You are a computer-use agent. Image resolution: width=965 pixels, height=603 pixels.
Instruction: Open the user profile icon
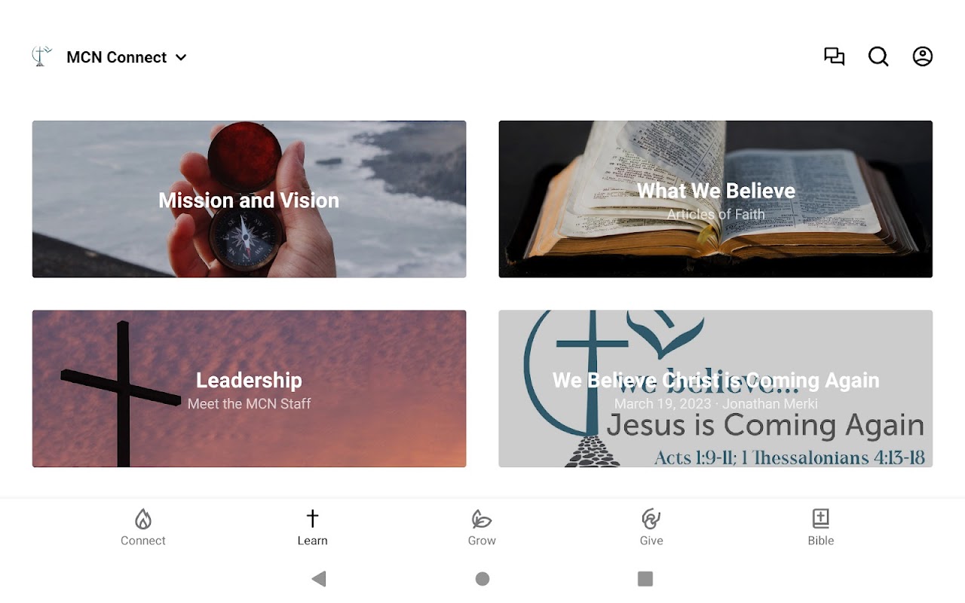tap(923, 57)
